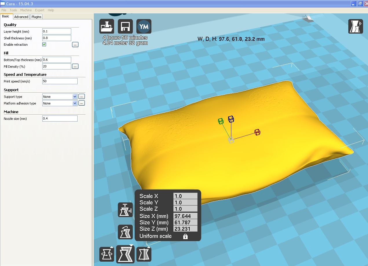
Task: Select the Mirror tool icon
Action: coord(144,254)
